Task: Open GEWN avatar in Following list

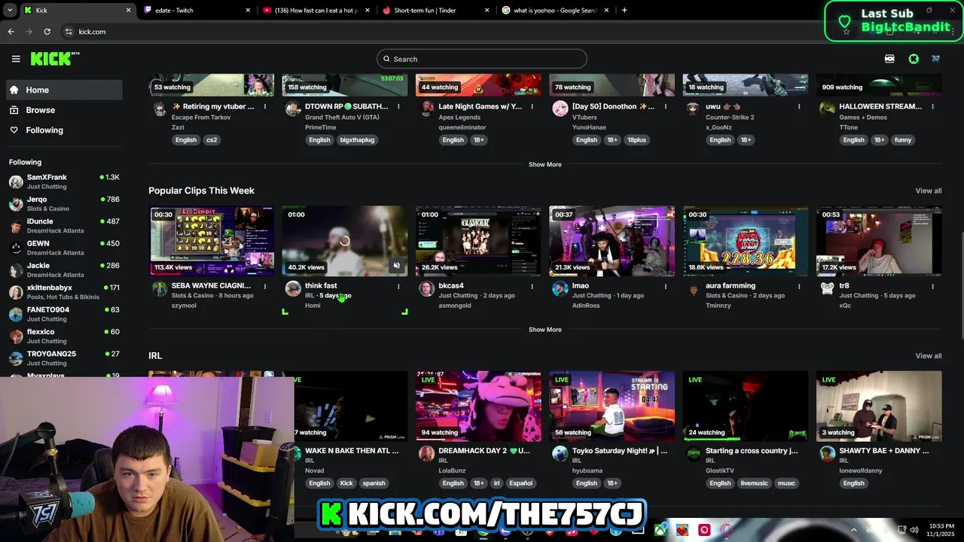Action: point(16,248)
